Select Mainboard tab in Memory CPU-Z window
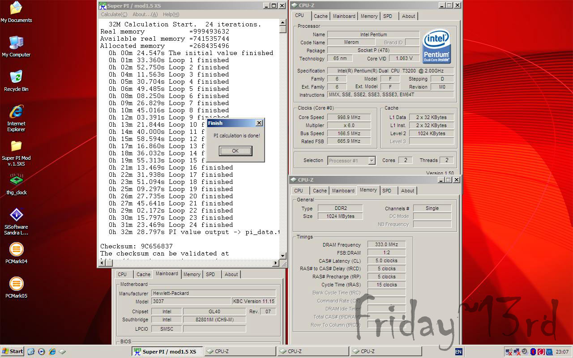This screenshot has height=358, width=573. point(343,191)
